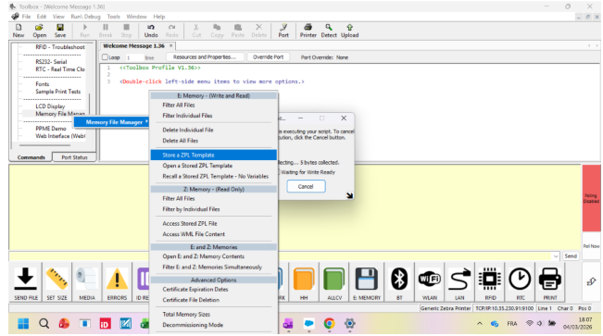
Task: Click the command send input field
Action: (x=281, y=256)
